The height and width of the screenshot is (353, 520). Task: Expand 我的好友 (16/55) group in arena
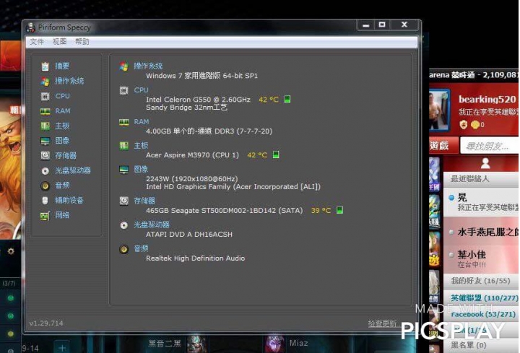click(481, 281)
